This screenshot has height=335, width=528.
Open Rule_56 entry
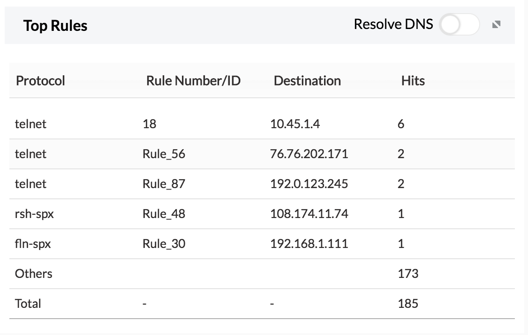pyautogui.click(x=164, y=154)
